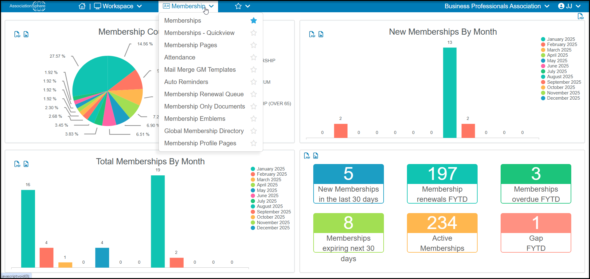Export the Membership Count chart as PDF
Viewport: 590px width, 279px height.
[17, 34]
